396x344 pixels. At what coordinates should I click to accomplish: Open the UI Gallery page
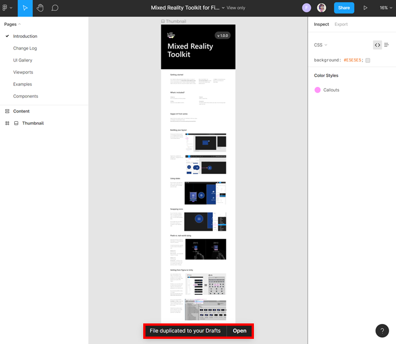click(22, 60)
